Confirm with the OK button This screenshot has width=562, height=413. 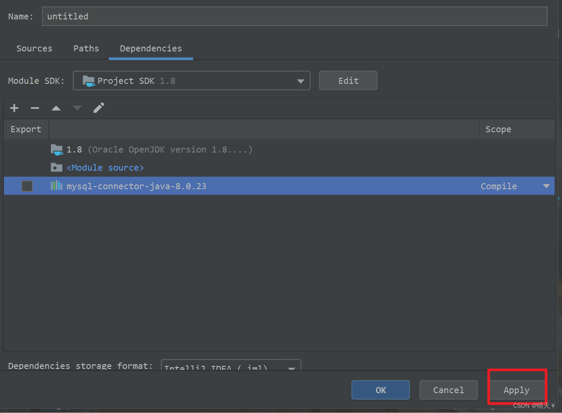pos(381,390)
